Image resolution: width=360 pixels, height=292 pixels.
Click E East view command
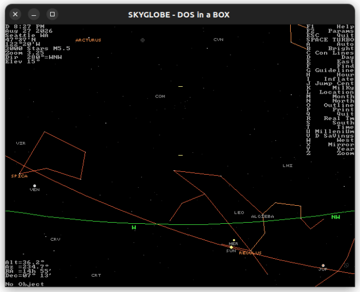tap(330, 61)
